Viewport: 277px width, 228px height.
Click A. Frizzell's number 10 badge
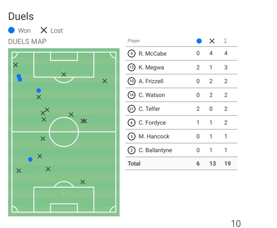(132, 81)
